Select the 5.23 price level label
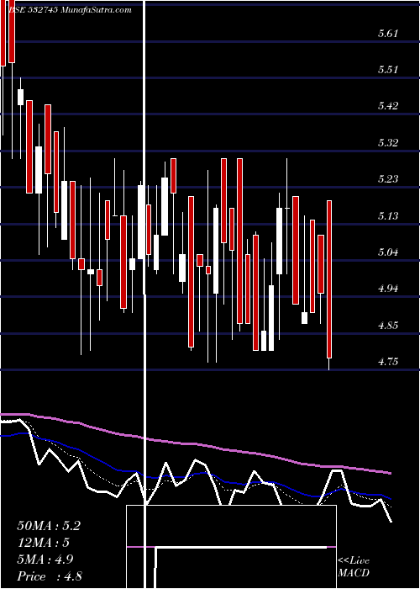 pos(388,178)
